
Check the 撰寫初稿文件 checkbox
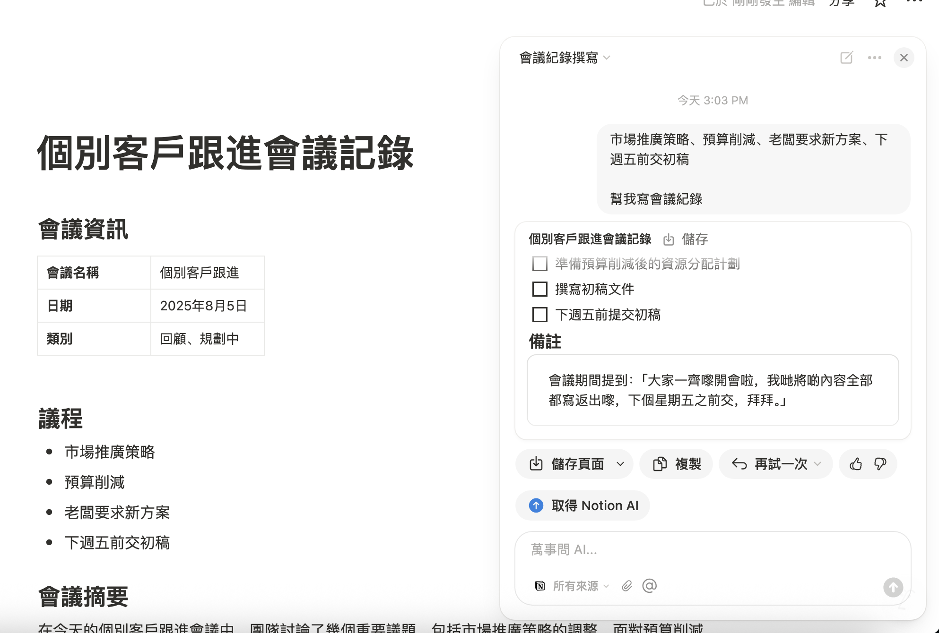[x=539, y=289]
